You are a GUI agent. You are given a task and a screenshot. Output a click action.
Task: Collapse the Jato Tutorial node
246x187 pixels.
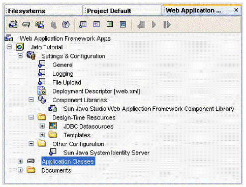[9, 47]
